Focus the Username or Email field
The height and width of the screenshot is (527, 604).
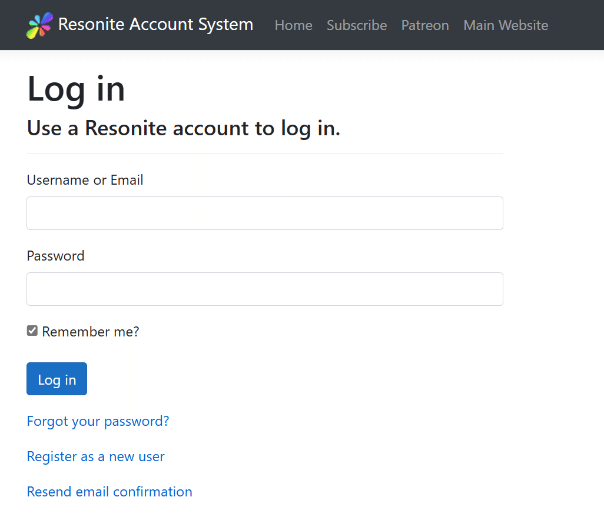click(265, 214)
